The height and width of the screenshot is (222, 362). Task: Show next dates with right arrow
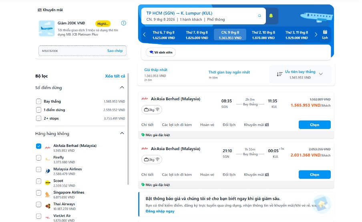(316, 35)
